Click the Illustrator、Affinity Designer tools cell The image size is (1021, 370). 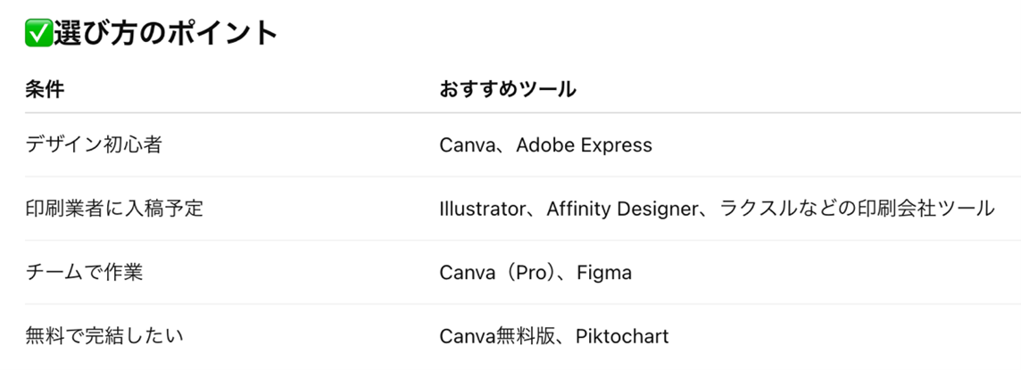click(x=716, y=209)
